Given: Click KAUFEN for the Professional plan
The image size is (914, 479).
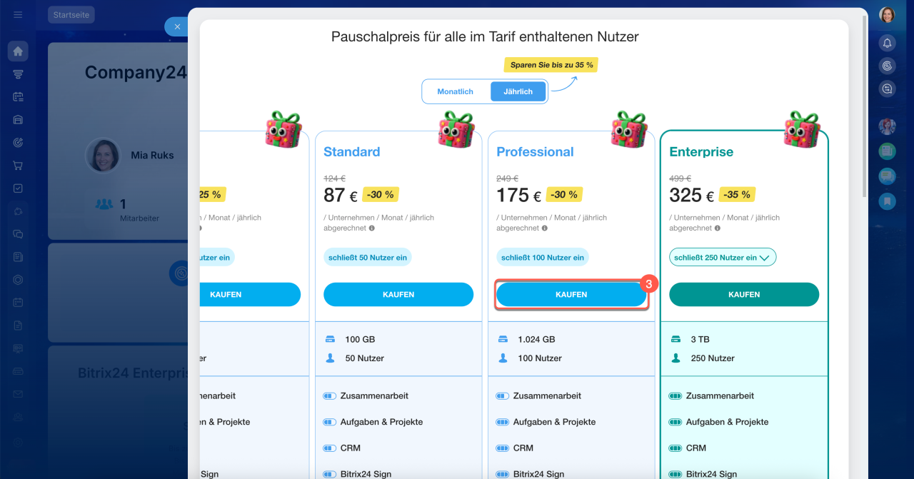Looking at the screenshot, I should tap(571, 295).
